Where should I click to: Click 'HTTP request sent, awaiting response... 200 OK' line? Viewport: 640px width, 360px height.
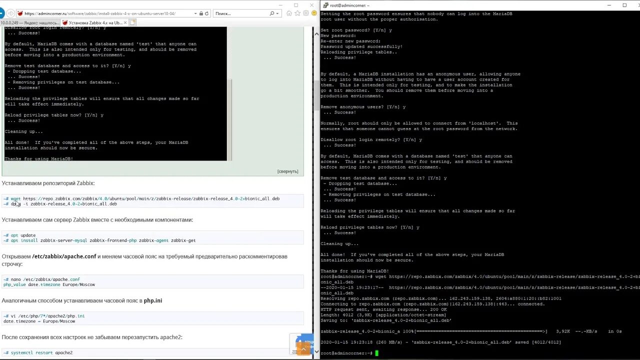(383, 309)
